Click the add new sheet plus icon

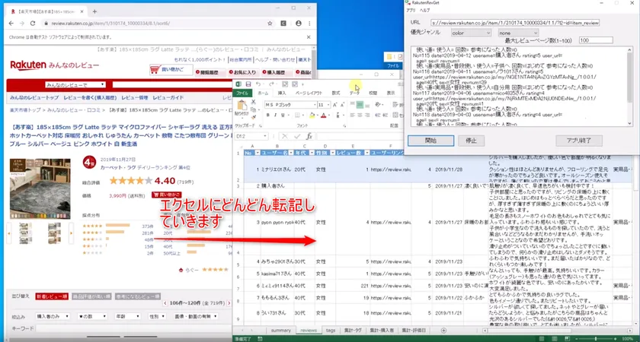click(x=443, y=330)
